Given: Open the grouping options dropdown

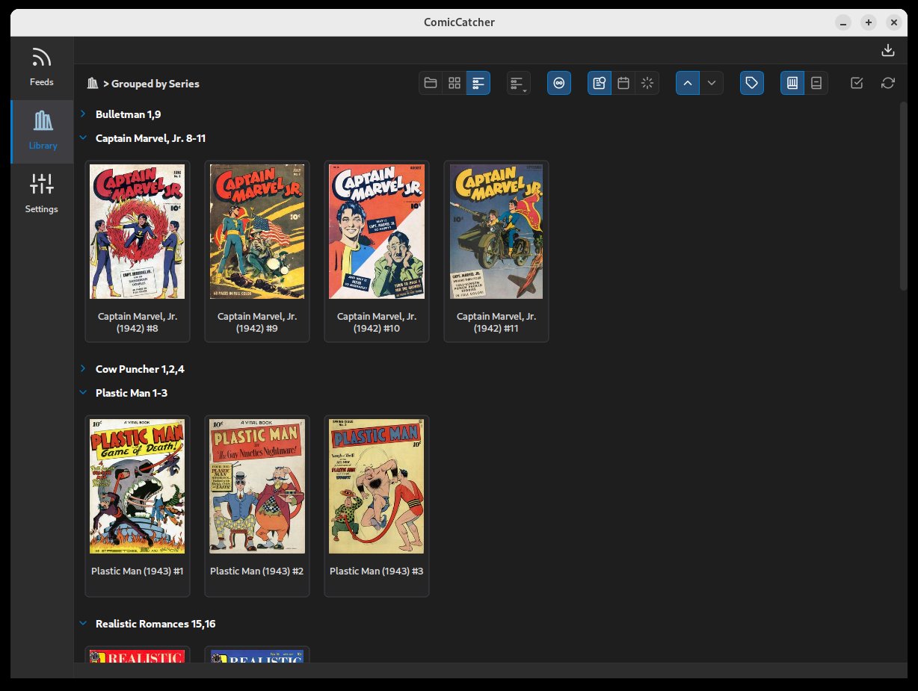Looking at the screenshot, I should 518,83.
